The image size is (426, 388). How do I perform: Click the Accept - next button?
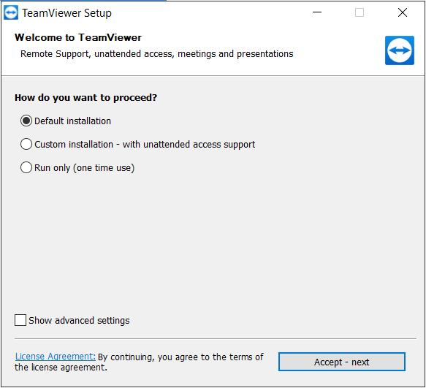342,362
